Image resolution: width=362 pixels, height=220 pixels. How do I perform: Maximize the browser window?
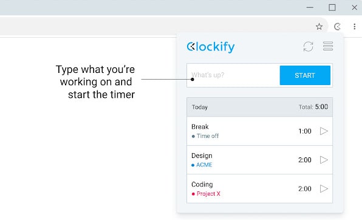pos(332,8)
